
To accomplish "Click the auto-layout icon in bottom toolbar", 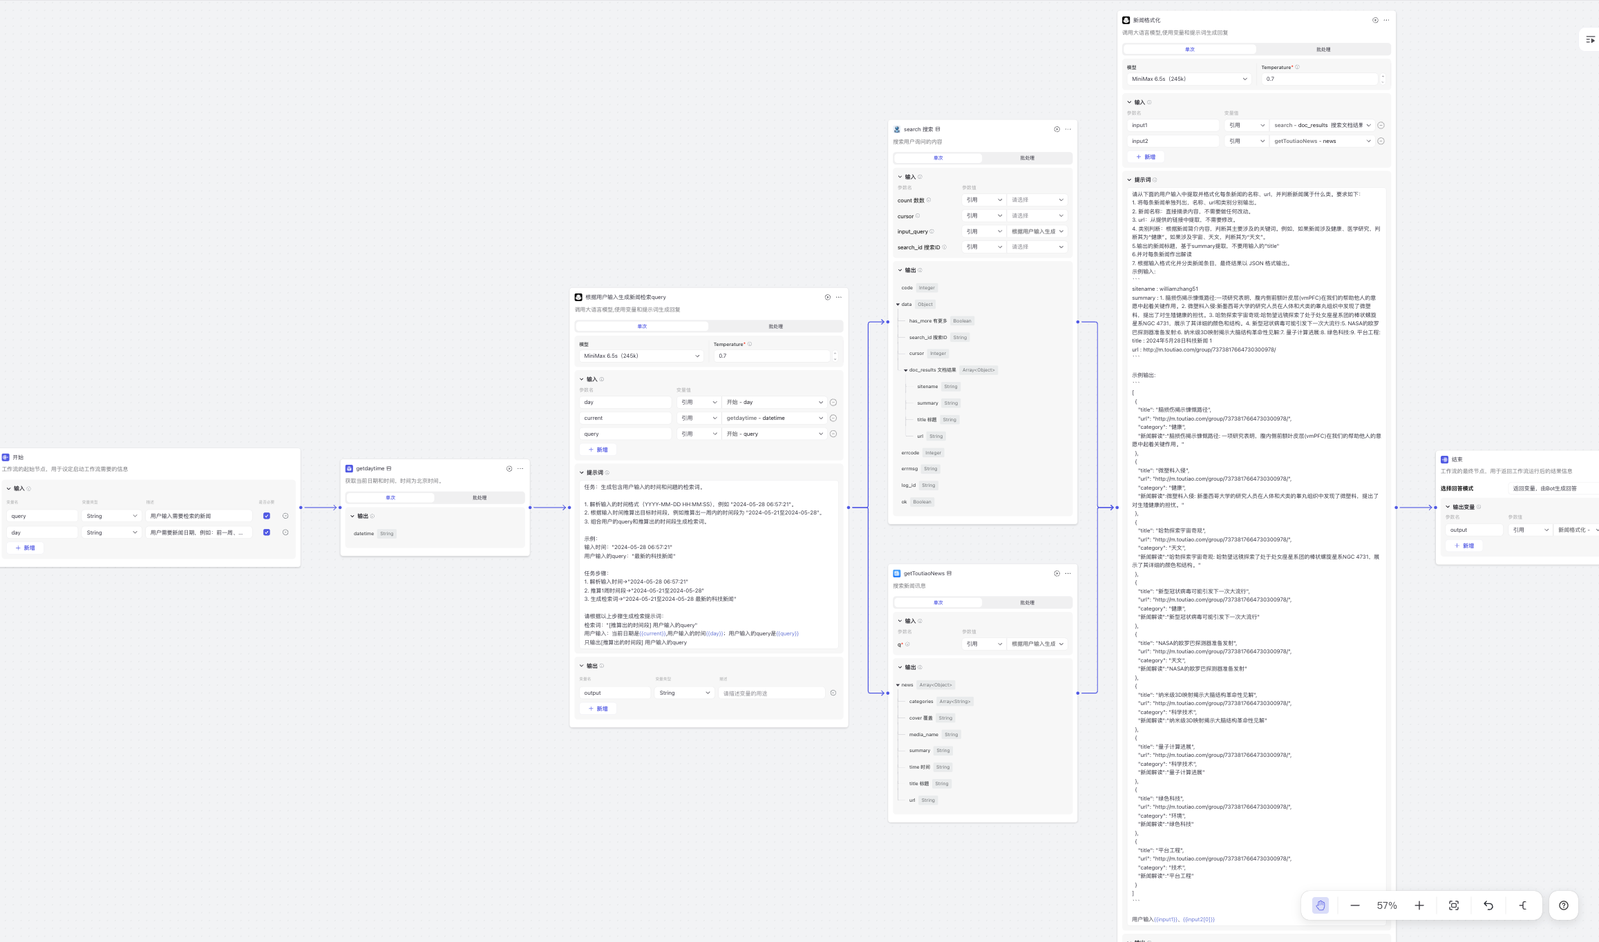I will (1523, 905).
